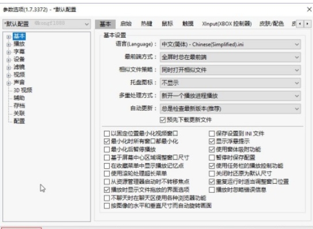This screenshot has width=313, height=229.
Task: Expand the 声音 tree node
Action: point(9,83)
